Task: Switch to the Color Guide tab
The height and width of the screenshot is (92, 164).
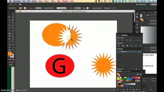Action: tap(127, 71)
